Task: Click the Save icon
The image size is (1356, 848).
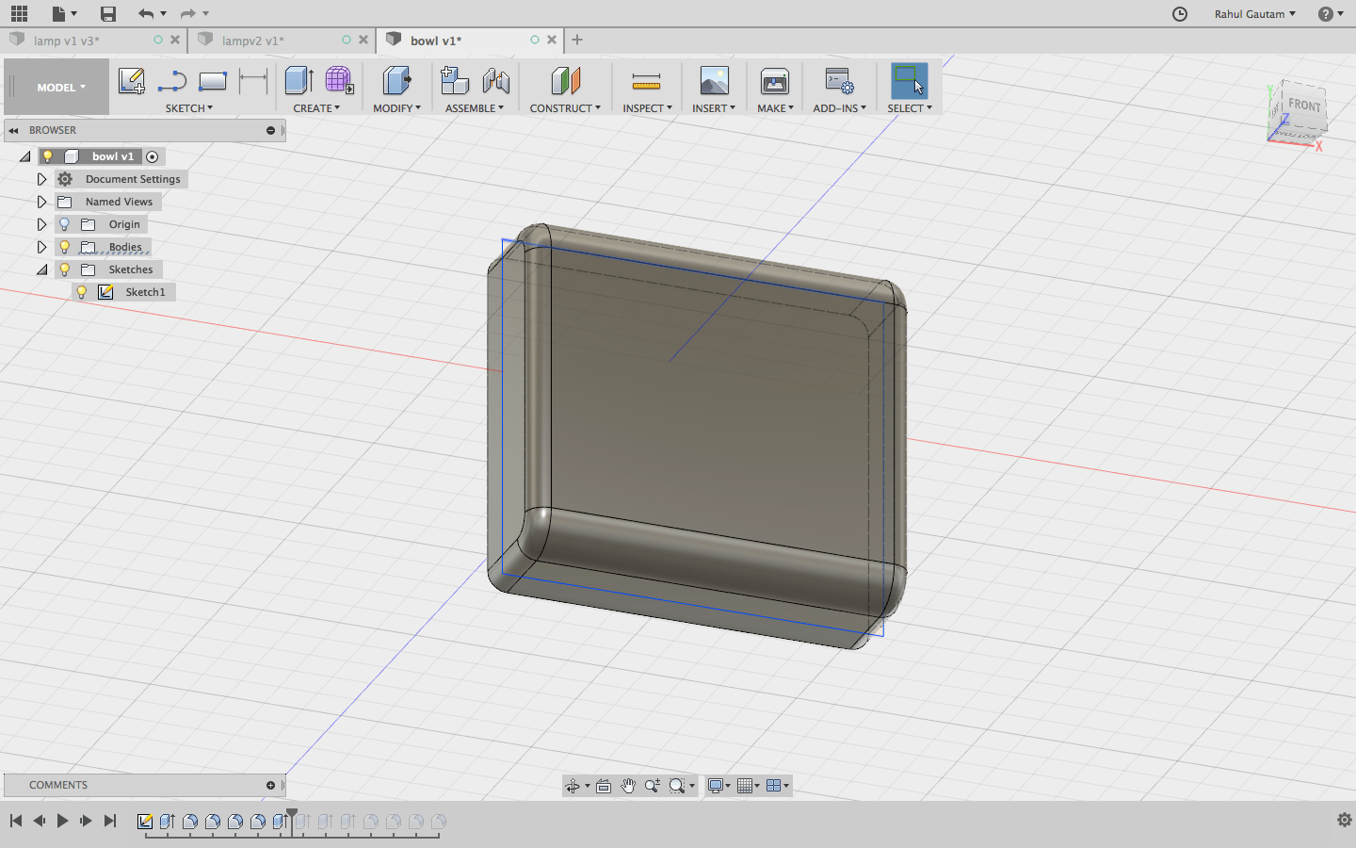Action: pyautogui.click(x=108, y=13)
